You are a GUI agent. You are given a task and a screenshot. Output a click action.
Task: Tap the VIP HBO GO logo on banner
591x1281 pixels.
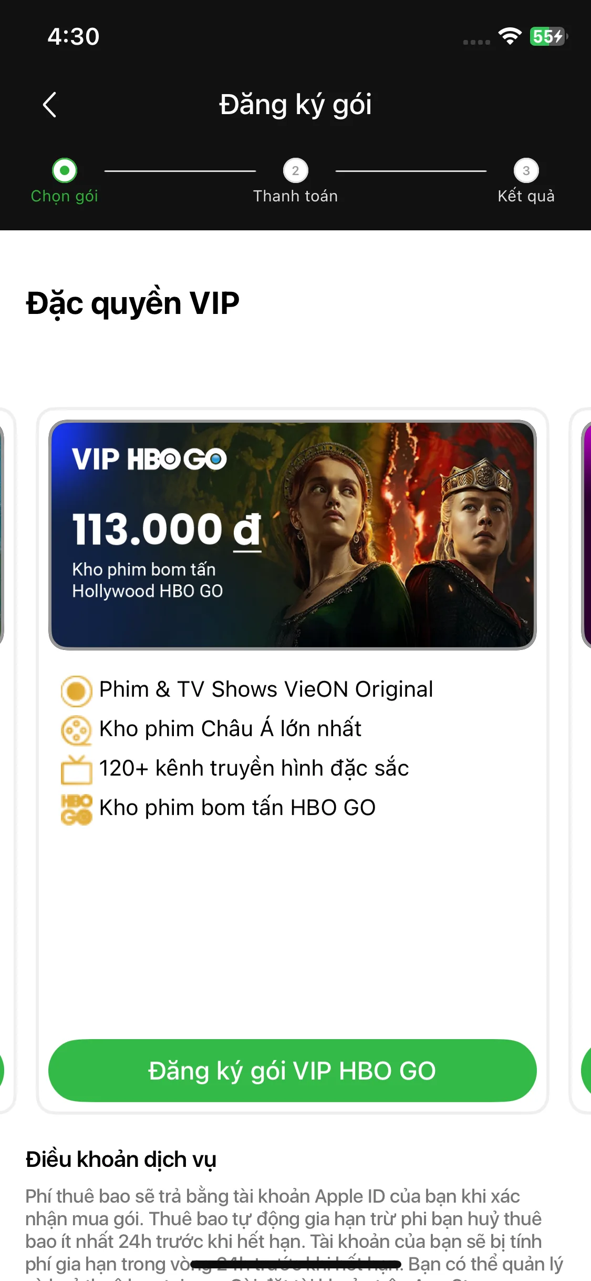(x=149, y=459)
